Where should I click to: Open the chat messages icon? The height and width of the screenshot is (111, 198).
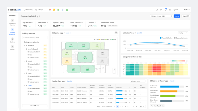pyautogui.click(x=161, y=10)
